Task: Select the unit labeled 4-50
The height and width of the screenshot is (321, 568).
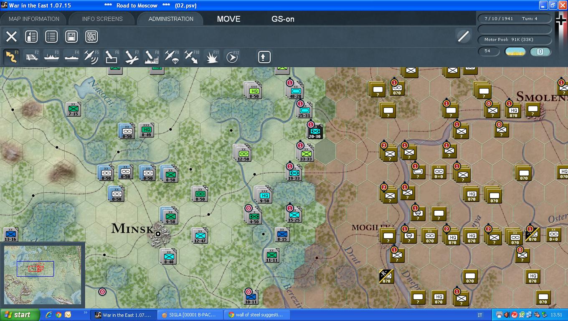Action: [254, 216]
